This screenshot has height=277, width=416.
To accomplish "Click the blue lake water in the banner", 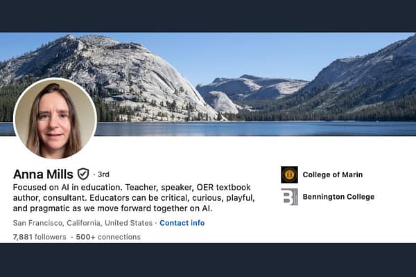I will pyautogui.click(x=277, y=129).
